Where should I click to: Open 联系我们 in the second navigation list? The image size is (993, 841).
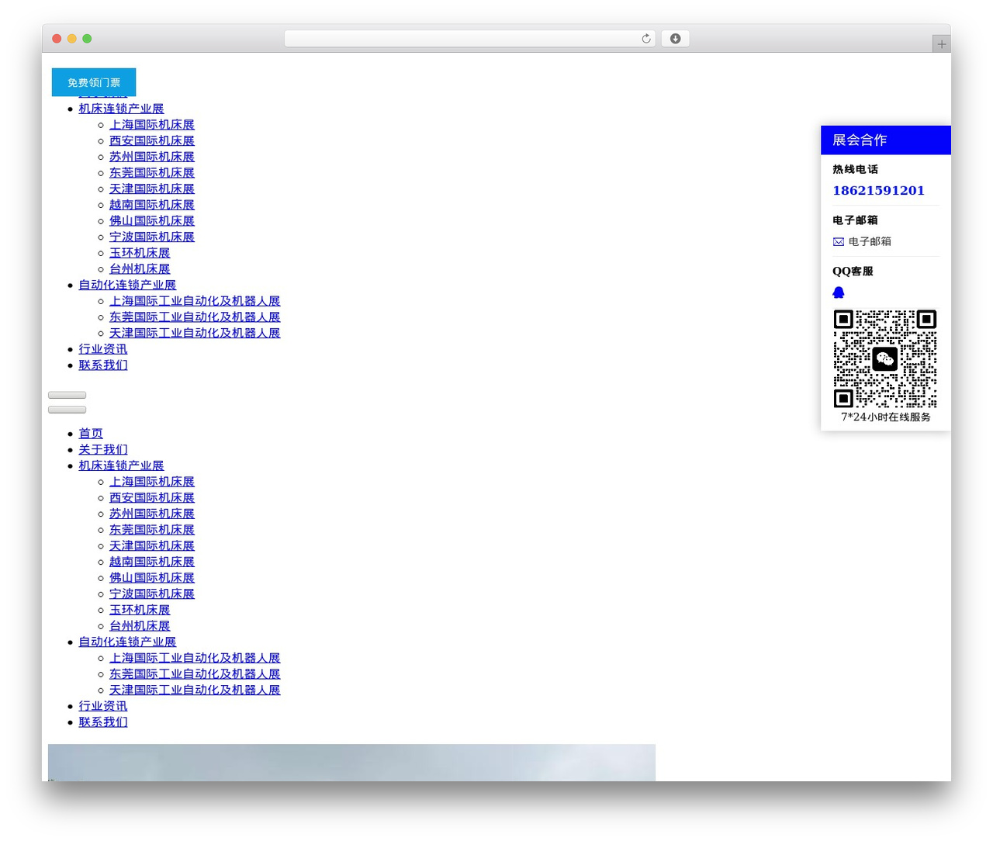coord(103,722)
